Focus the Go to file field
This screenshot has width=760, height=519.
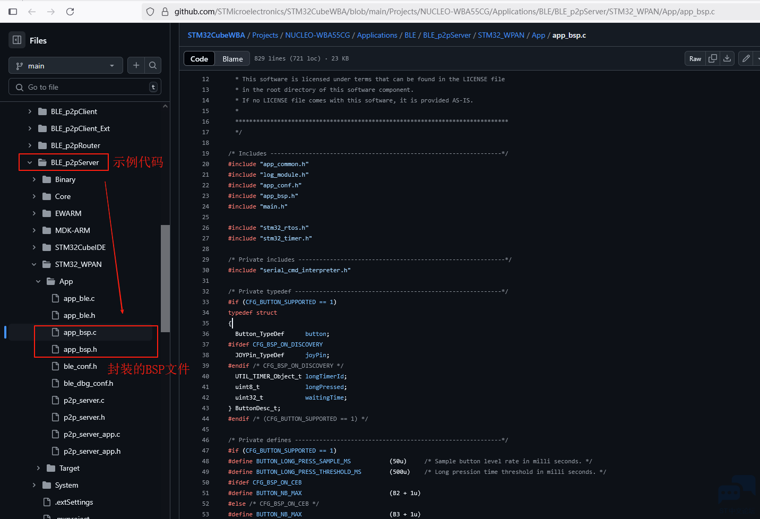85,87
